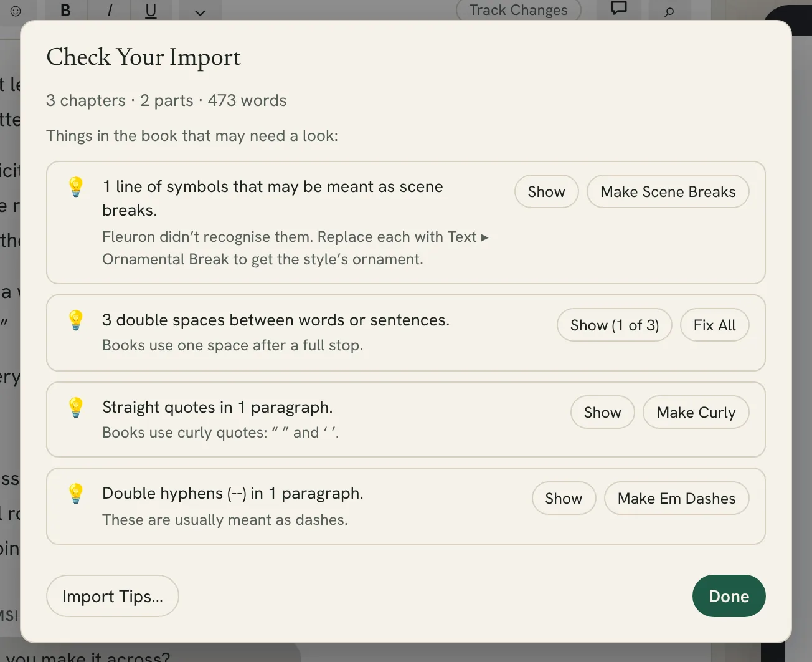Click "Things in the book that may need a look:"
The image size is (812, 662).
tap(192, 136)
